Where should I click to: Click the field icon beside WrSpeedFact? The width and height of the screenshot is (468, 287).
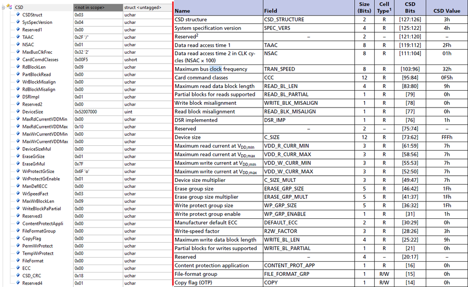(18, 193)
